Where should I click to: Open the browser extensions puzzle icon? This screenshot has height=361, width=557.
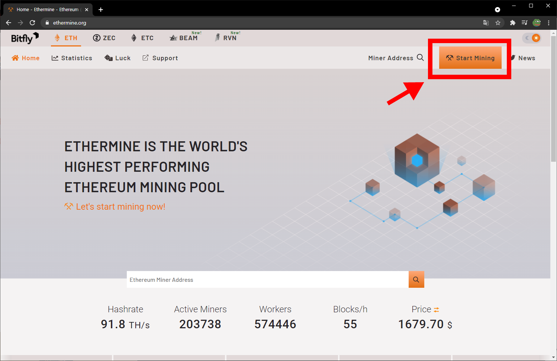click(x=513, y=23)
